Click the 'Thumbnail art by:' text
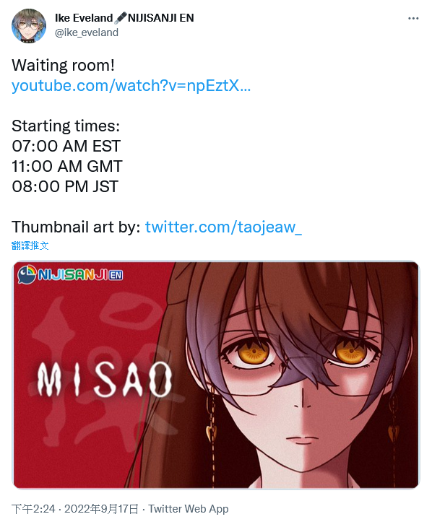The width and height of the screenshot is (432, 527). click(76, 227)
